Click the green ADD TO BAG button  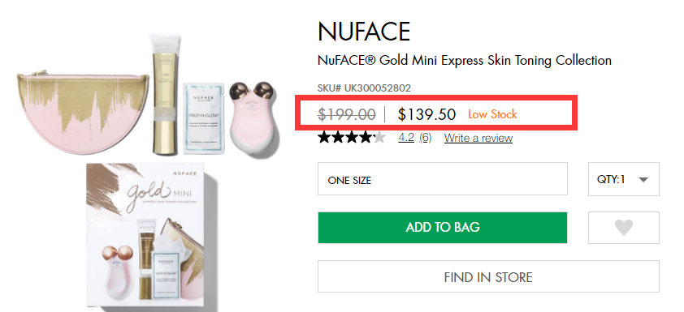(443, 228)
